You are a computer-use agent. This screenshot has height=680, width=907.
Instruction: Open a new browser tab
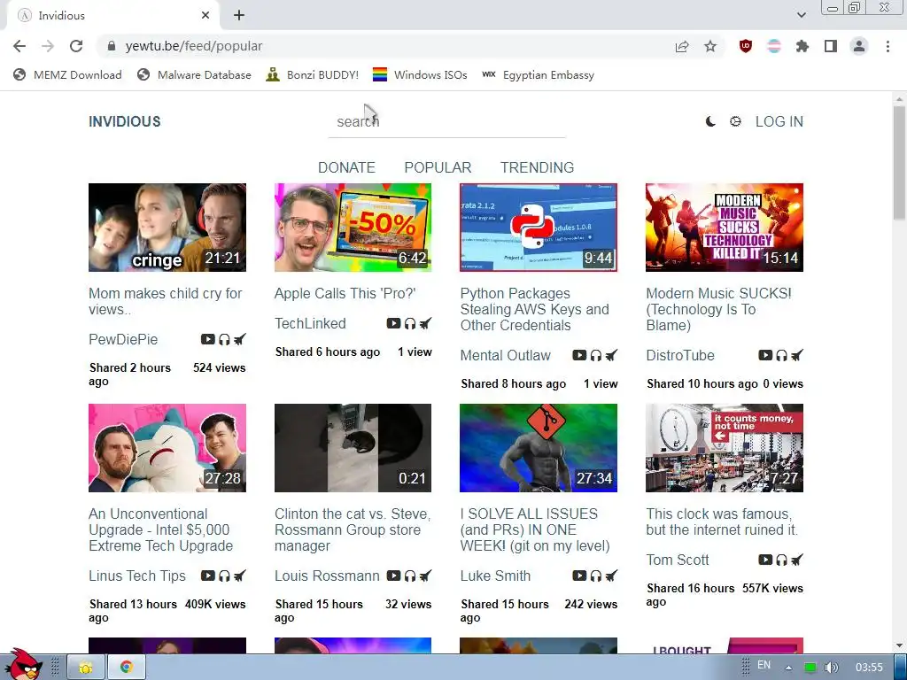(239, 15)
